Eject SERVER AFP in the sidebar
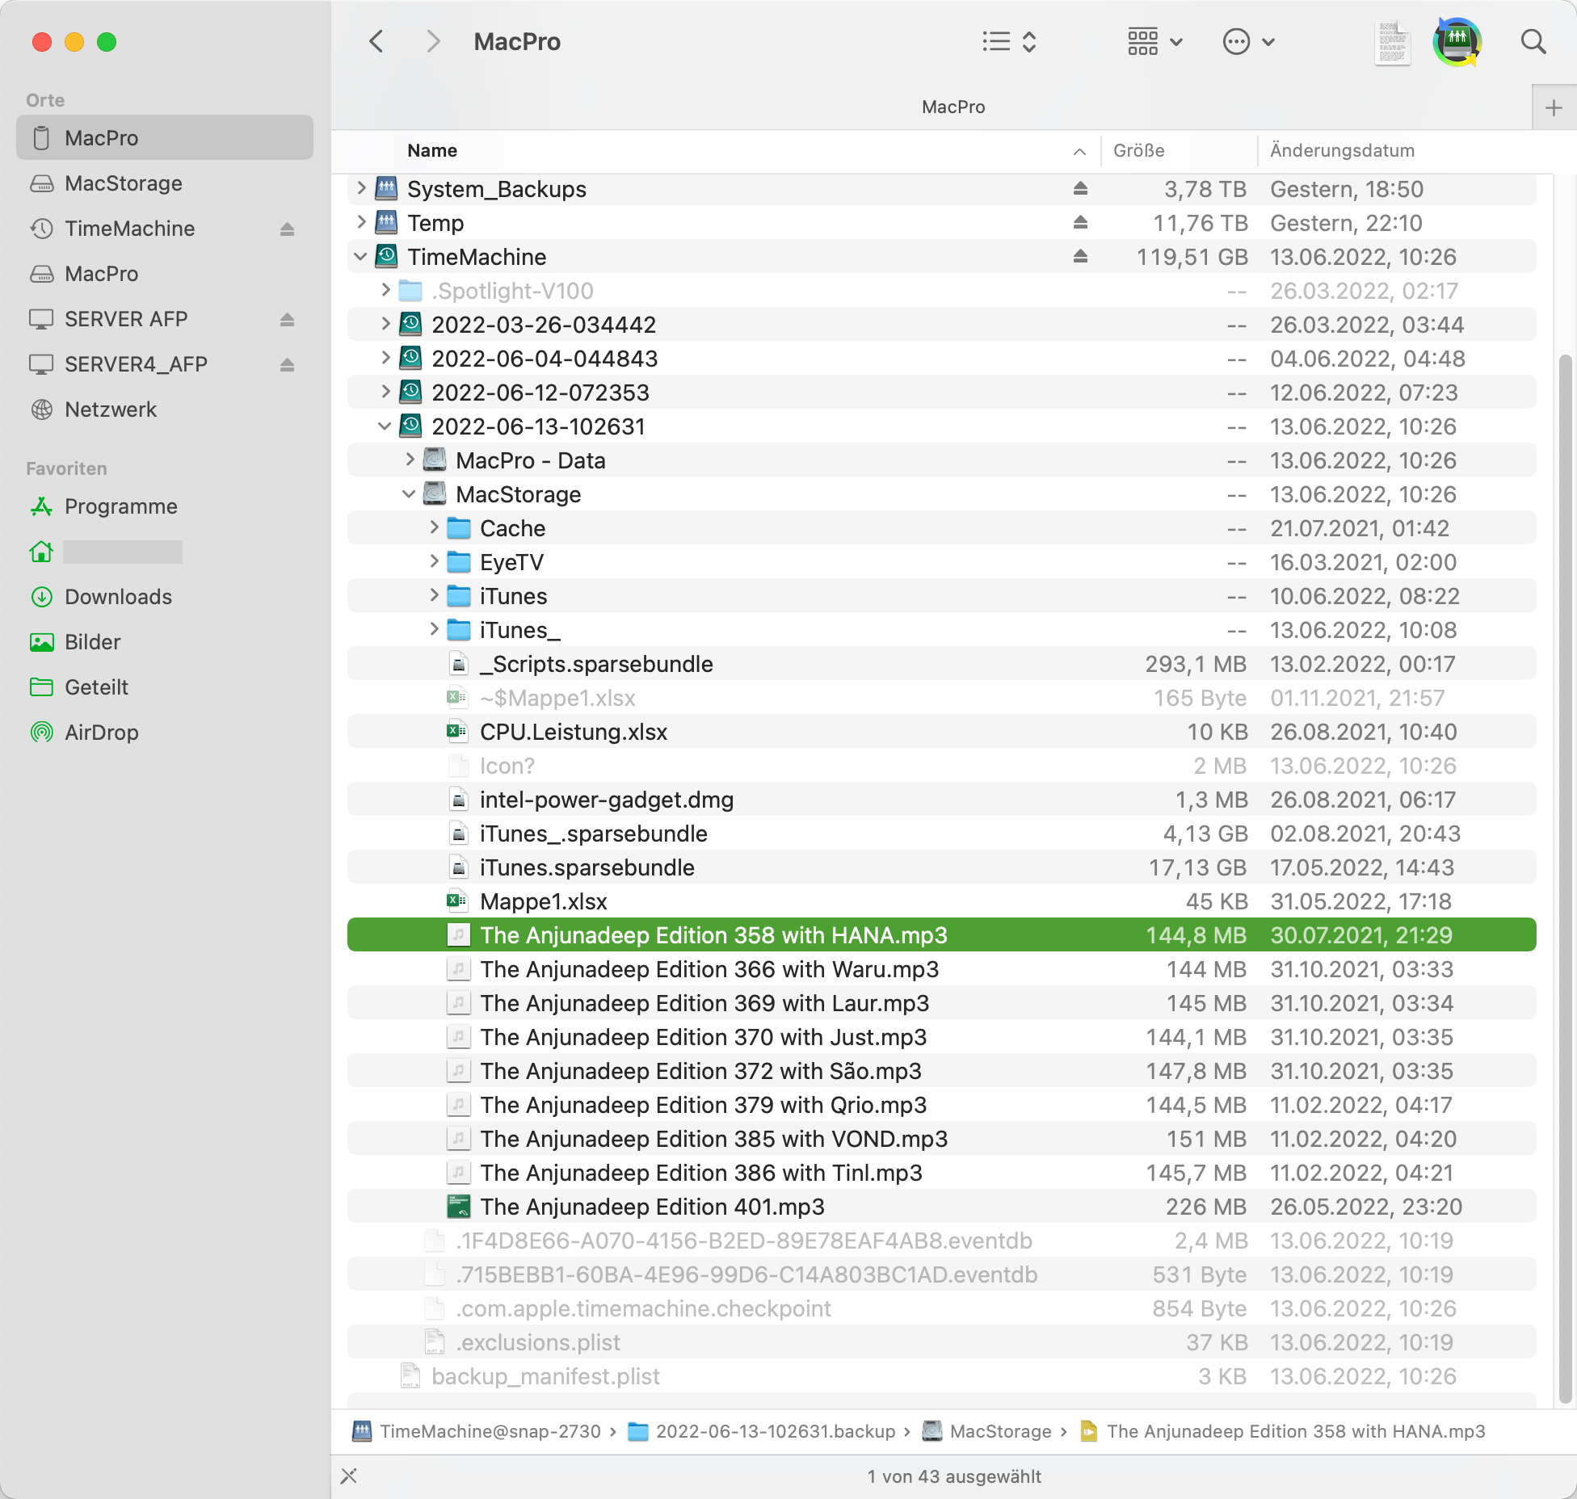This screenshot has width=1577, height=1499. tap(287, 320)
